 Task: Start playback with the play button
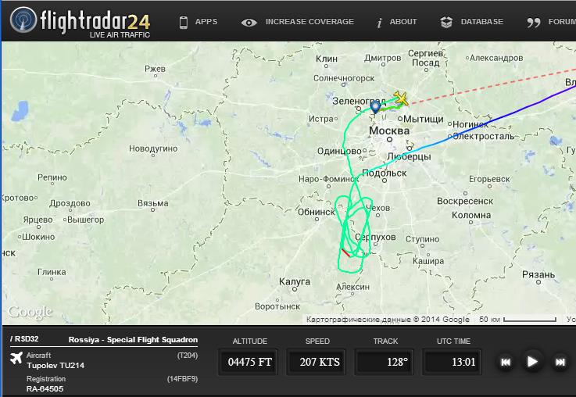click(532, 362)
